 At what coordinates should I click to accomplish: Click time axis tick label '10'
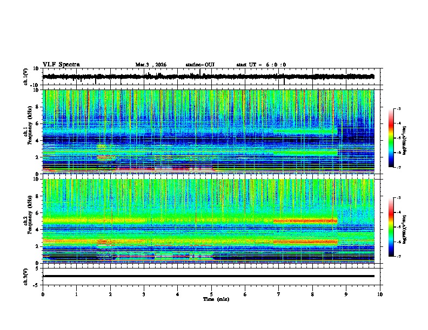click(x=380, y=294)
